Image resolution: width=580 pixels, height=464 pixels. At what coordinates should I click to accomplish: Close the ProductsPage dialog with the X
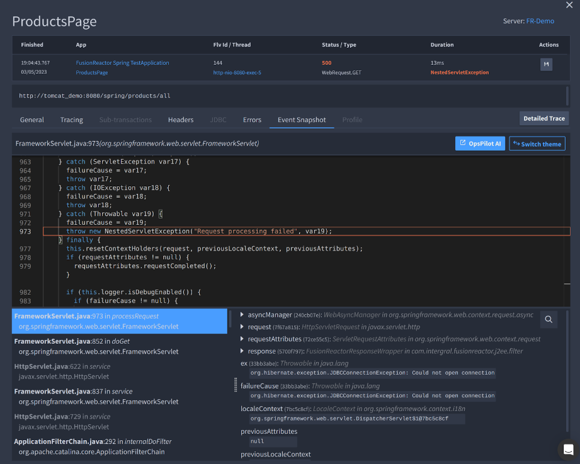569,5
